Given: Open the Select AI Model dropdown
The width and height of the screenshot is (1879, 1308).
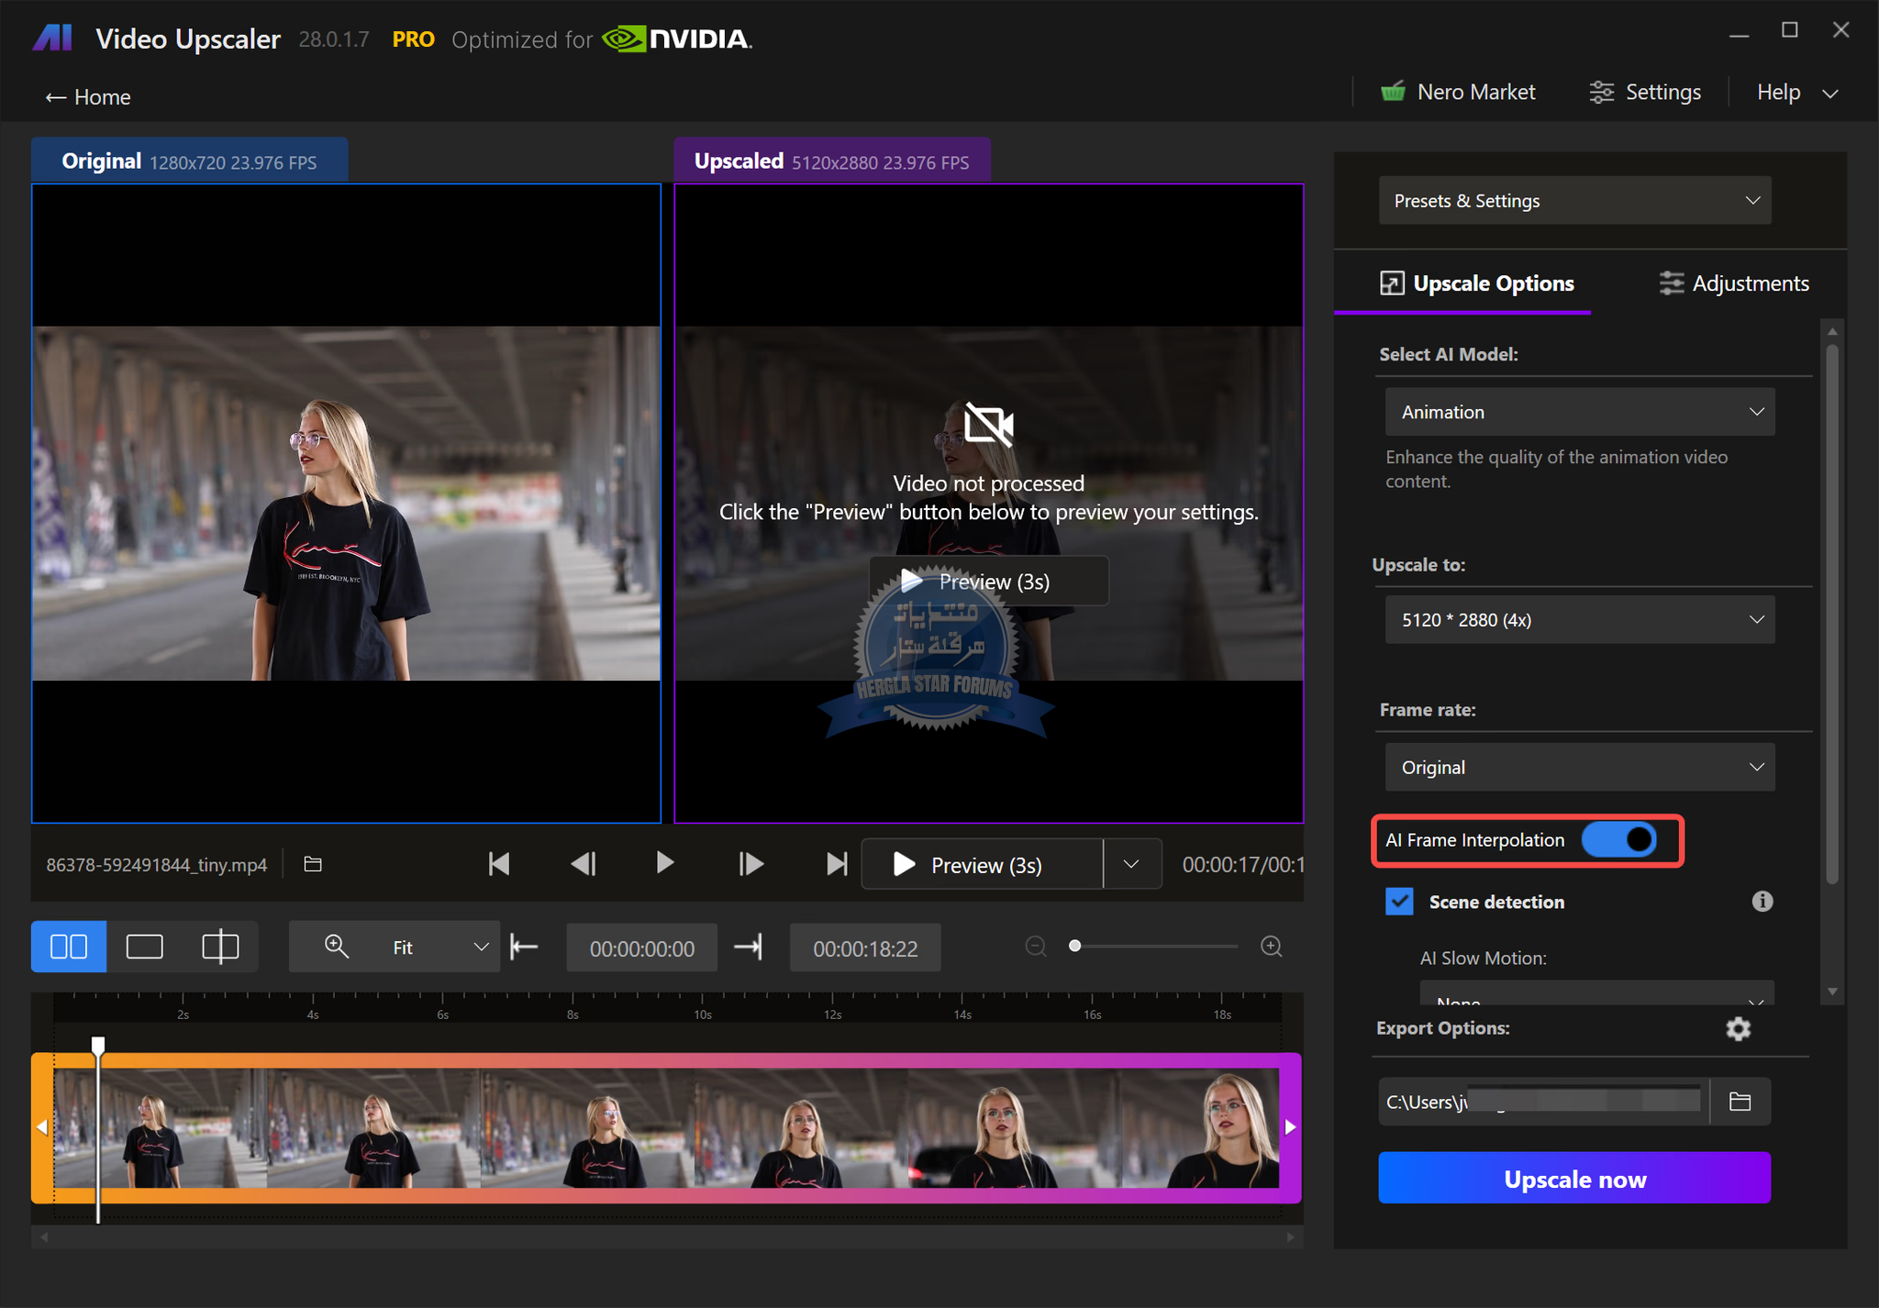Looking at the screenshot, I should coord(1579,413).
